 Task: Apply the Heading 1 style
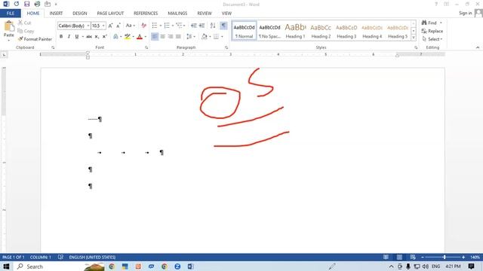pos(295,31)
